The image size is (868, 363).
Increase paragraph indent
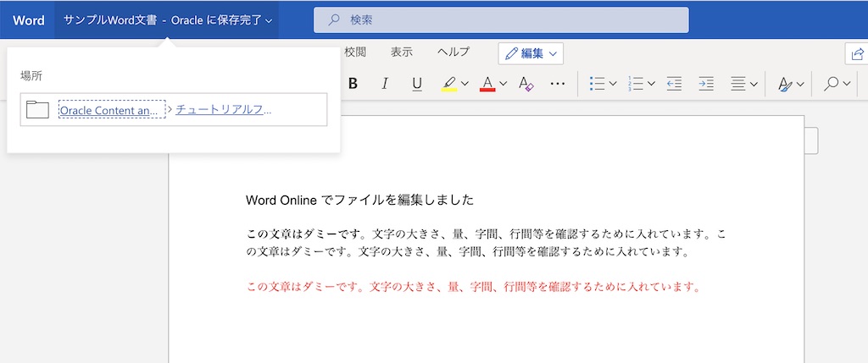(x=705, y=84)
